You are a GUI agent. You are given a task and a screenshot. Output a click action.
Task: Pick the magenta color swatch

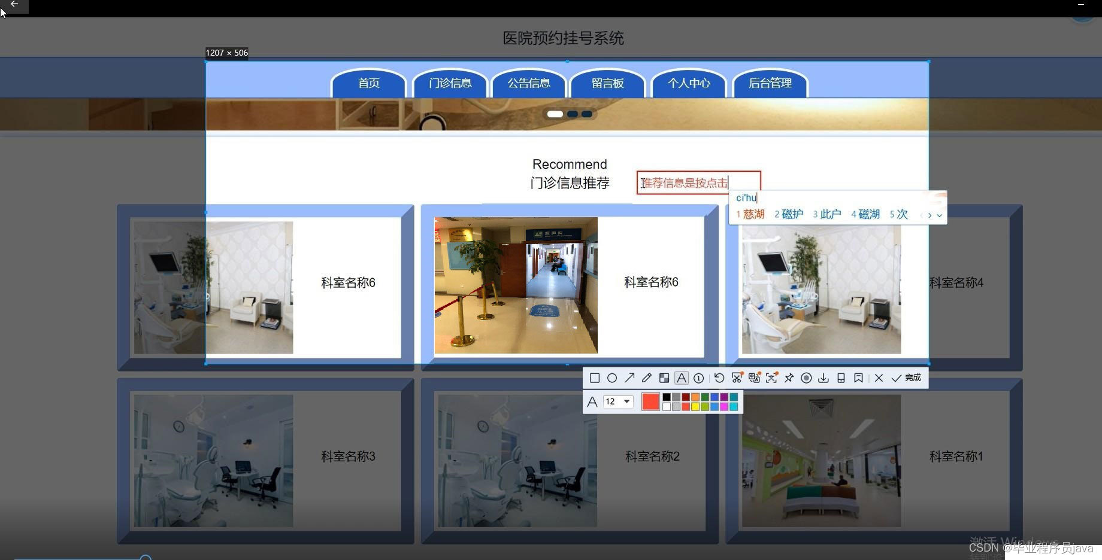point(724,407)
